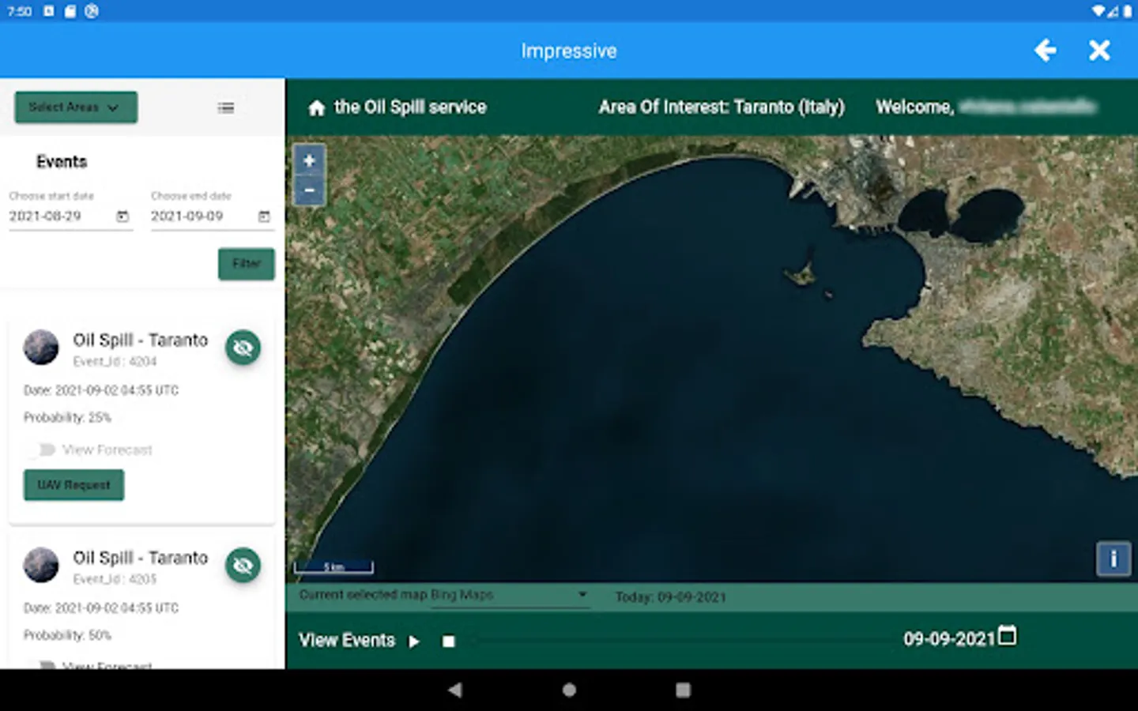1138x711 pixels.
Task: Select the 'Event_Id: 4205' label
Action: [115, 579]
